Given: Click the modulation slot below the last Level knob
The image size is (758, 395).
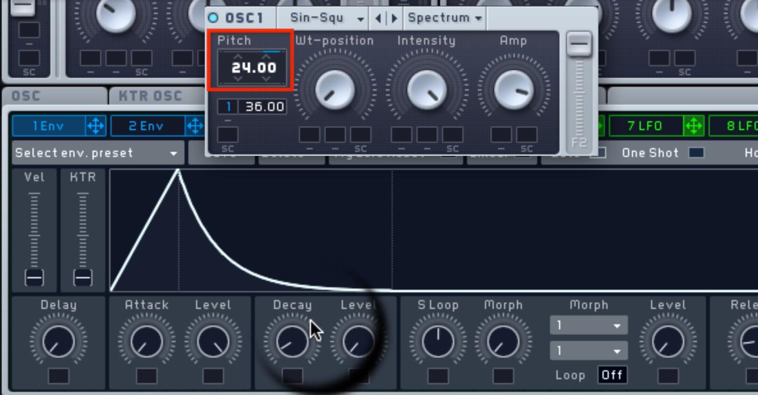Looking at the screenshot, I should 668,376.
